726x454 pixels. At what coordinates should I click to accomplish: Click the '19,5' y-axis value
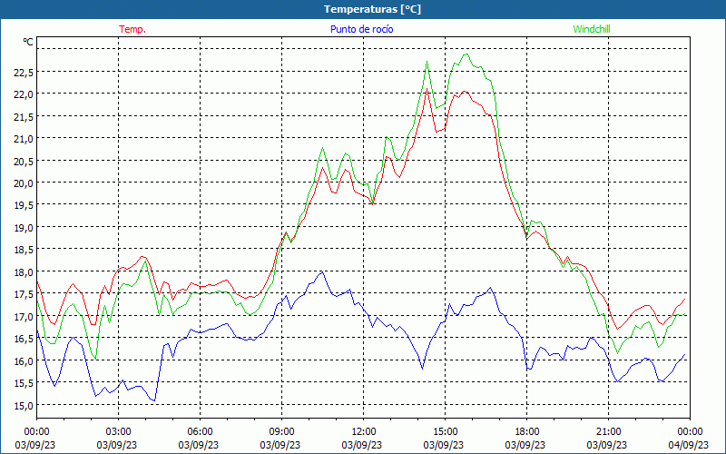pyautogui.click(x=24, y=205)
